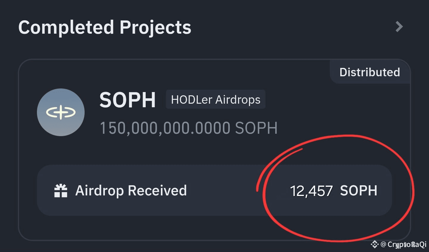The width and height of the screenshot is (429, 252).
Task: Tap the 12,457 received amount
Action: click(311, 191)
